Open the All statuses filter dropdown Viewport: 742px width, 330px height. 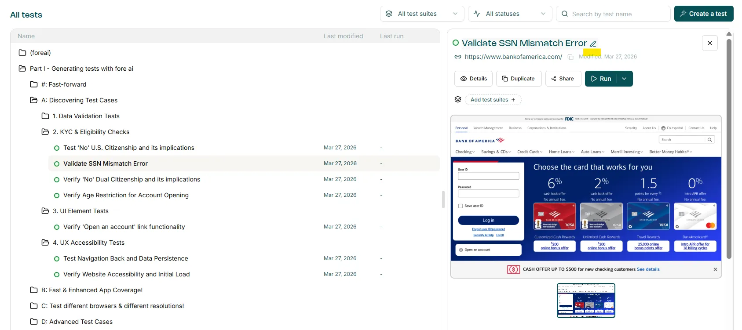point(510,14)
